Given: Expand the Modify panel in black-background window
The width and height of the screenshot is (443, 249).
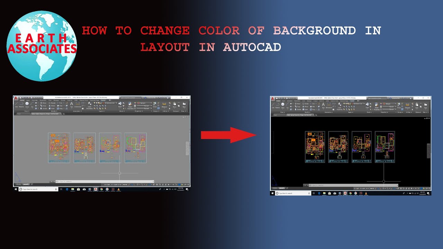Looking at the screenshot, I should pos(307,112).
